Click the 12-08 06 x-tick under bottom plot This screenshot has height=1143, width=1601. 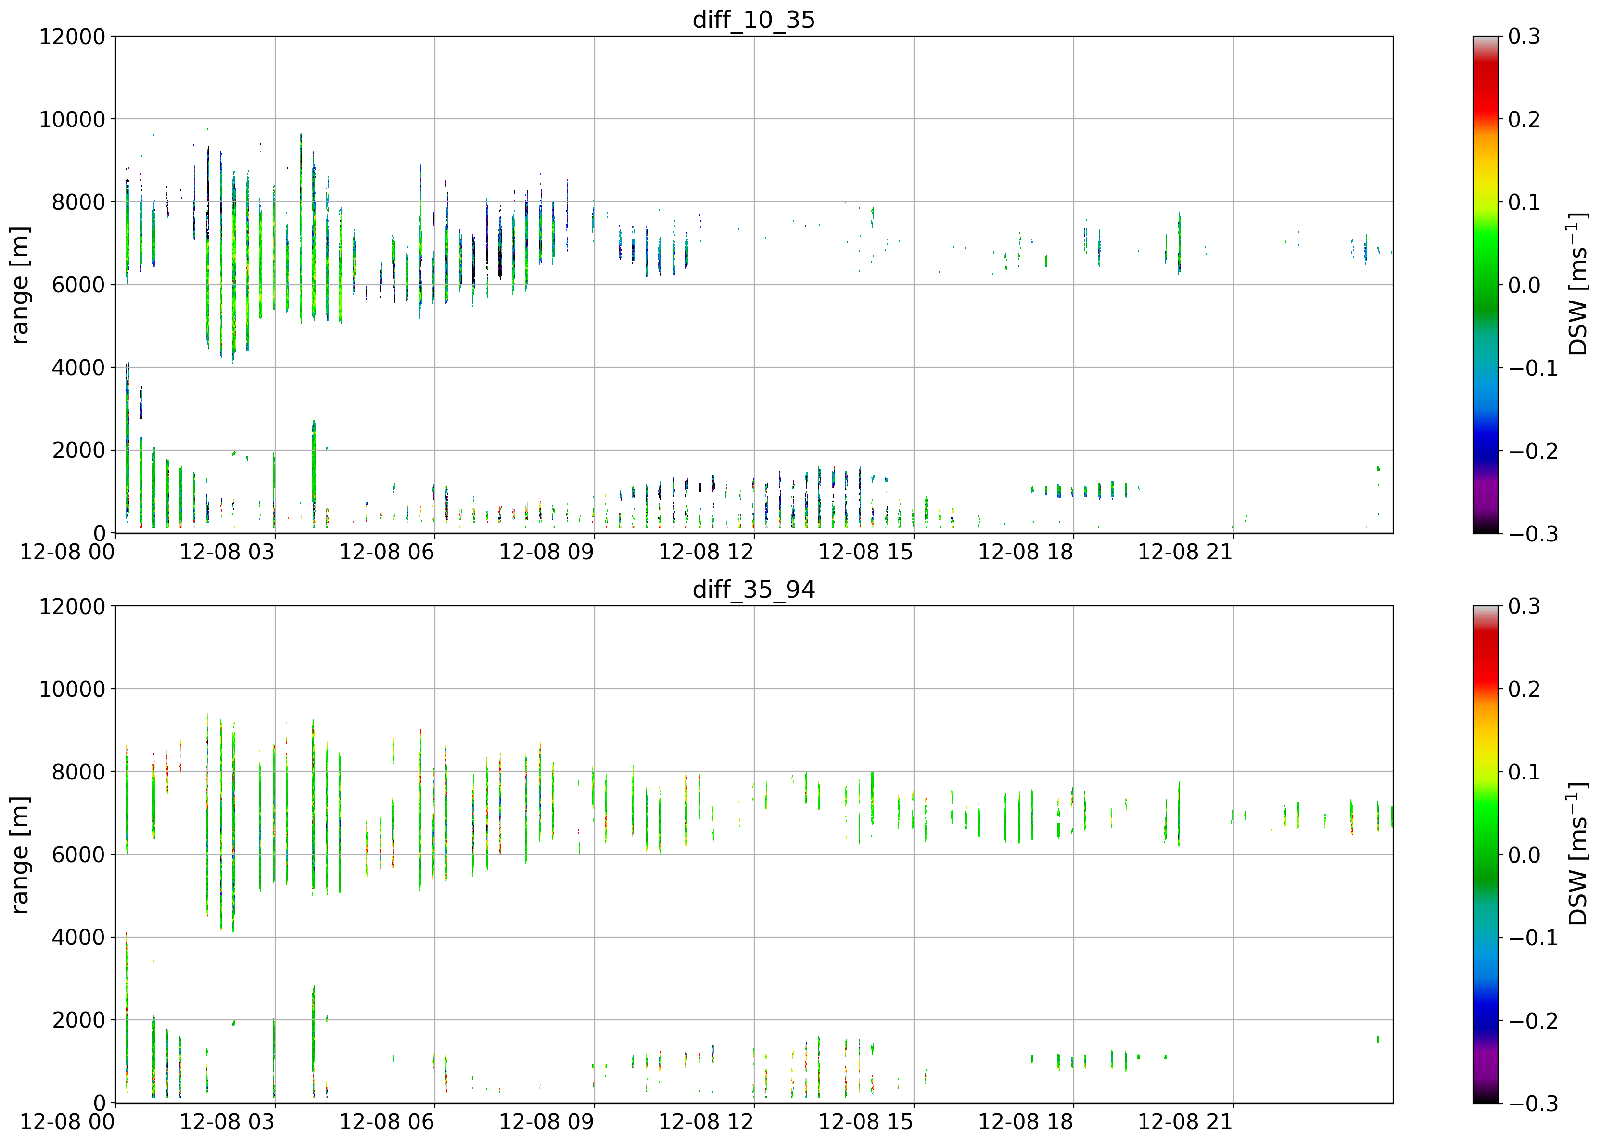[x=386, y=1122]
